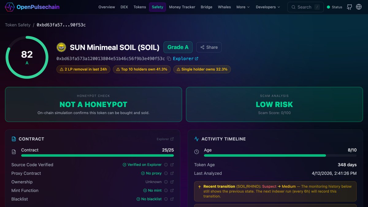Screen dimensions: 368x207
Task: Open external link for Mint Function row
Action: (x=172, y=190)
